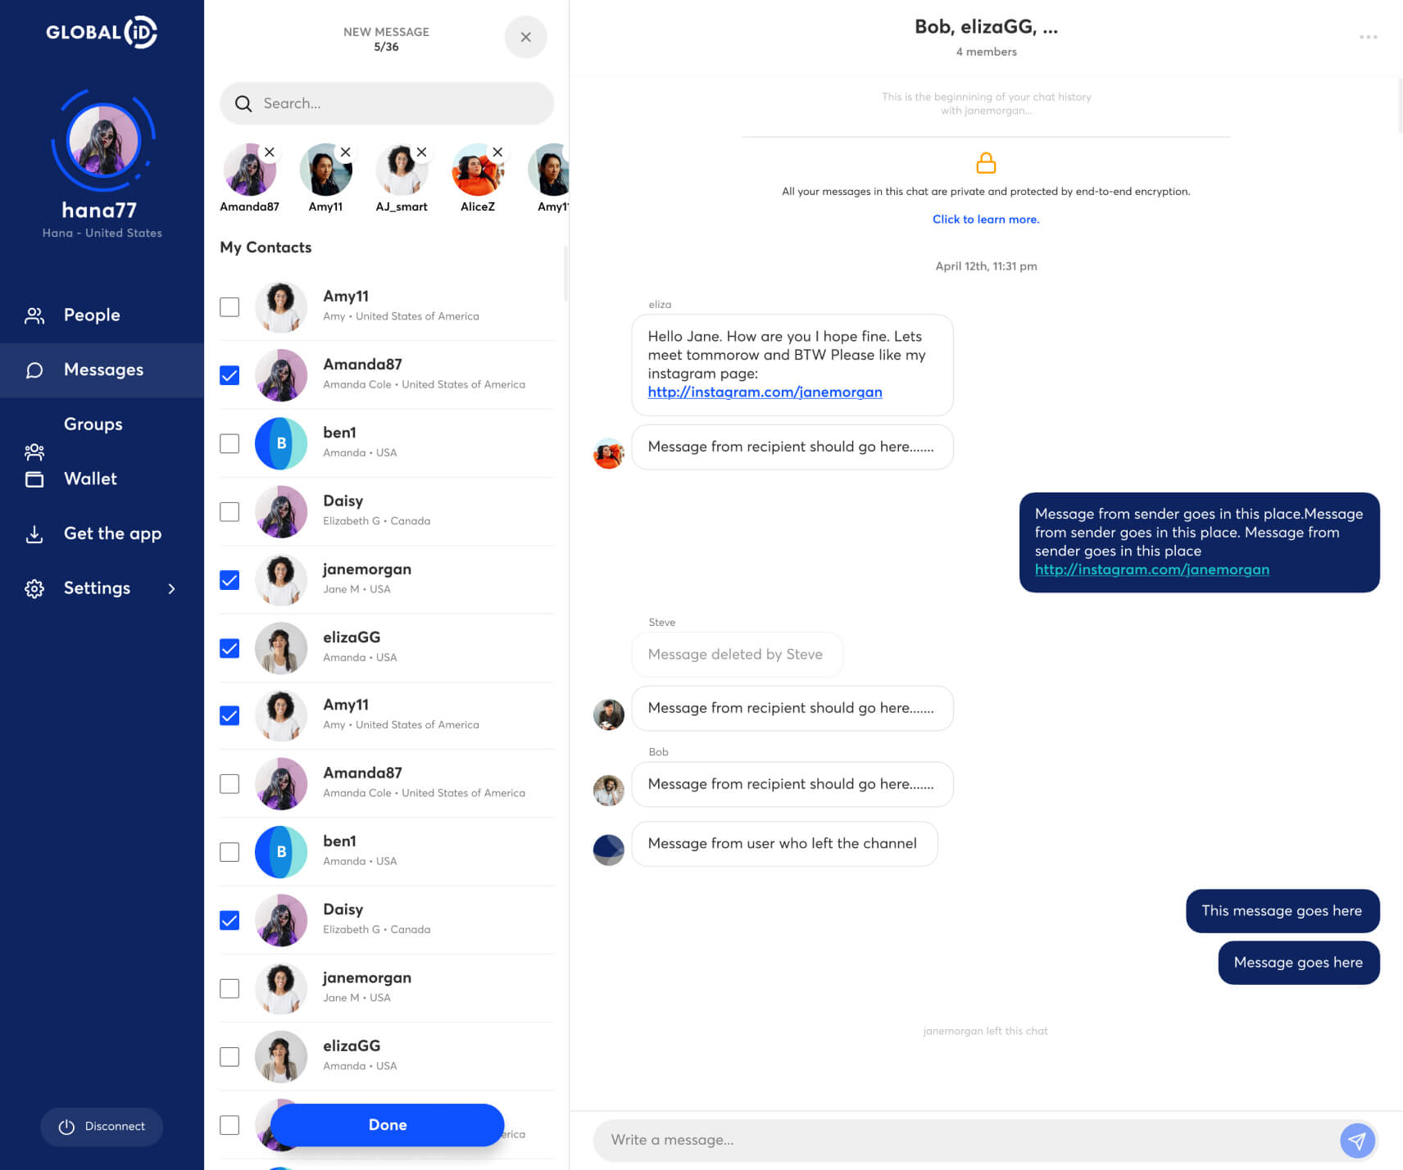The image size is (1403, 1170).
Task: Uncheck the elizaGG contact checkbox
Action: click(229, 648)
